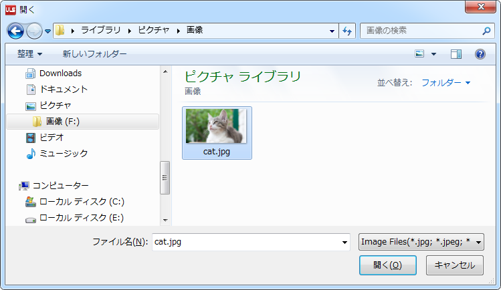Select ローカル ディスク (C:) in sidebar
This screenshot has width=501, height=290.
click(x=82, y=202)
